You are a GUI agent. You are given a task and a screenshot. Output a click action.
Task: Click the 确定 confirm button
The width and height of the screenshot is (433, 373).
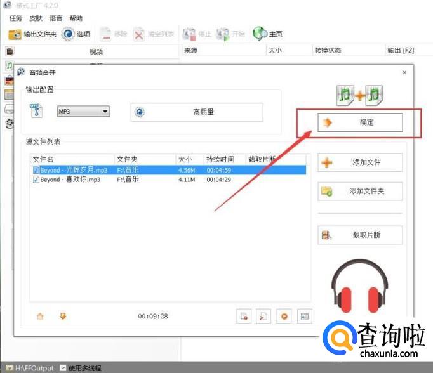[x=360, y=122]
